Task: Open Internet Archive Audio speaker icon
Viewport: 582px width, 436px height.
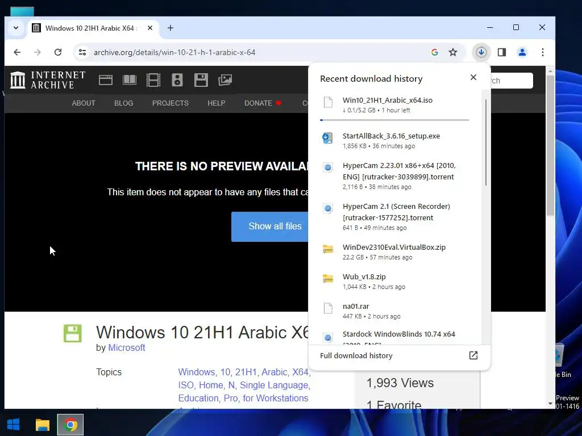Action: tap(177, 79)
